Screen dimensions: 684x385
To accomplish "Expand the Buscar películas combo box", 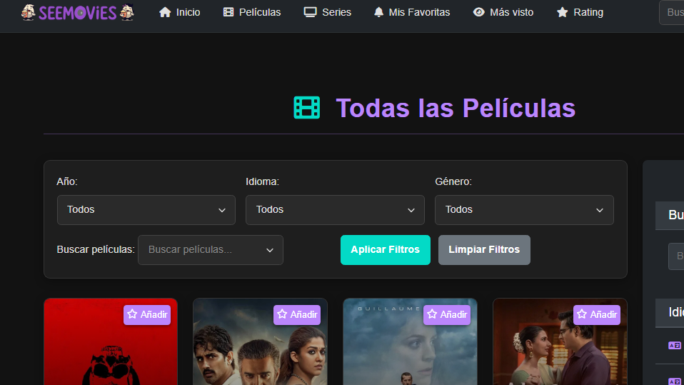I will (211, 250).
